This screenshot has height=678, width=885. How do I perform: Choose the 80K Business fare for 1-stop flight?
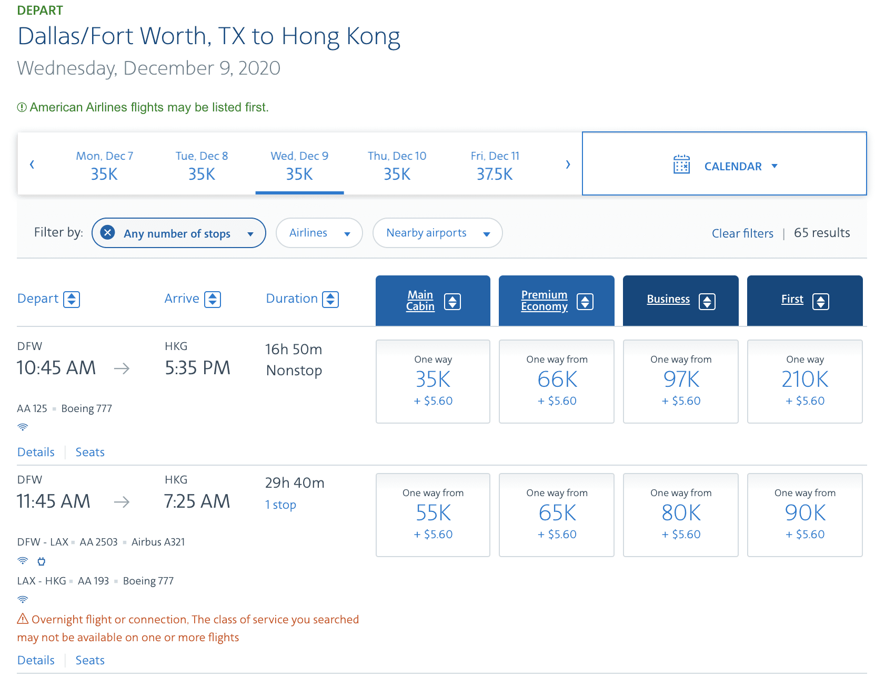tap(681, 515)
